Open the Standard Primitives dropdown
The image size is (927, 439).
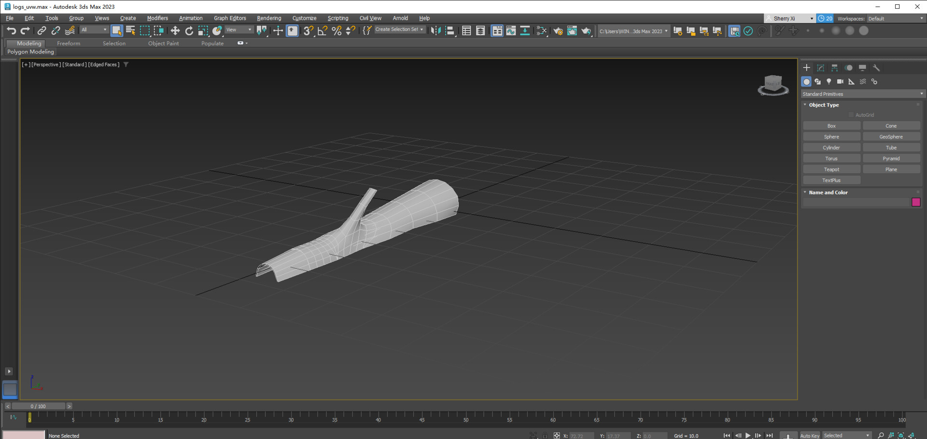(862, 94)
